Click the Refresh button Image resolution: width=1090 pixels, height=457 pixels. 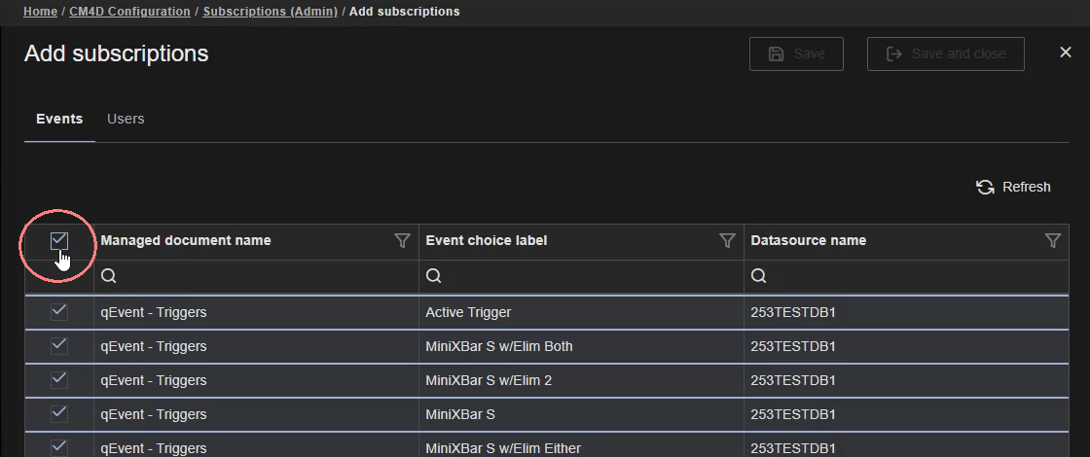(x=1013, y=187)
